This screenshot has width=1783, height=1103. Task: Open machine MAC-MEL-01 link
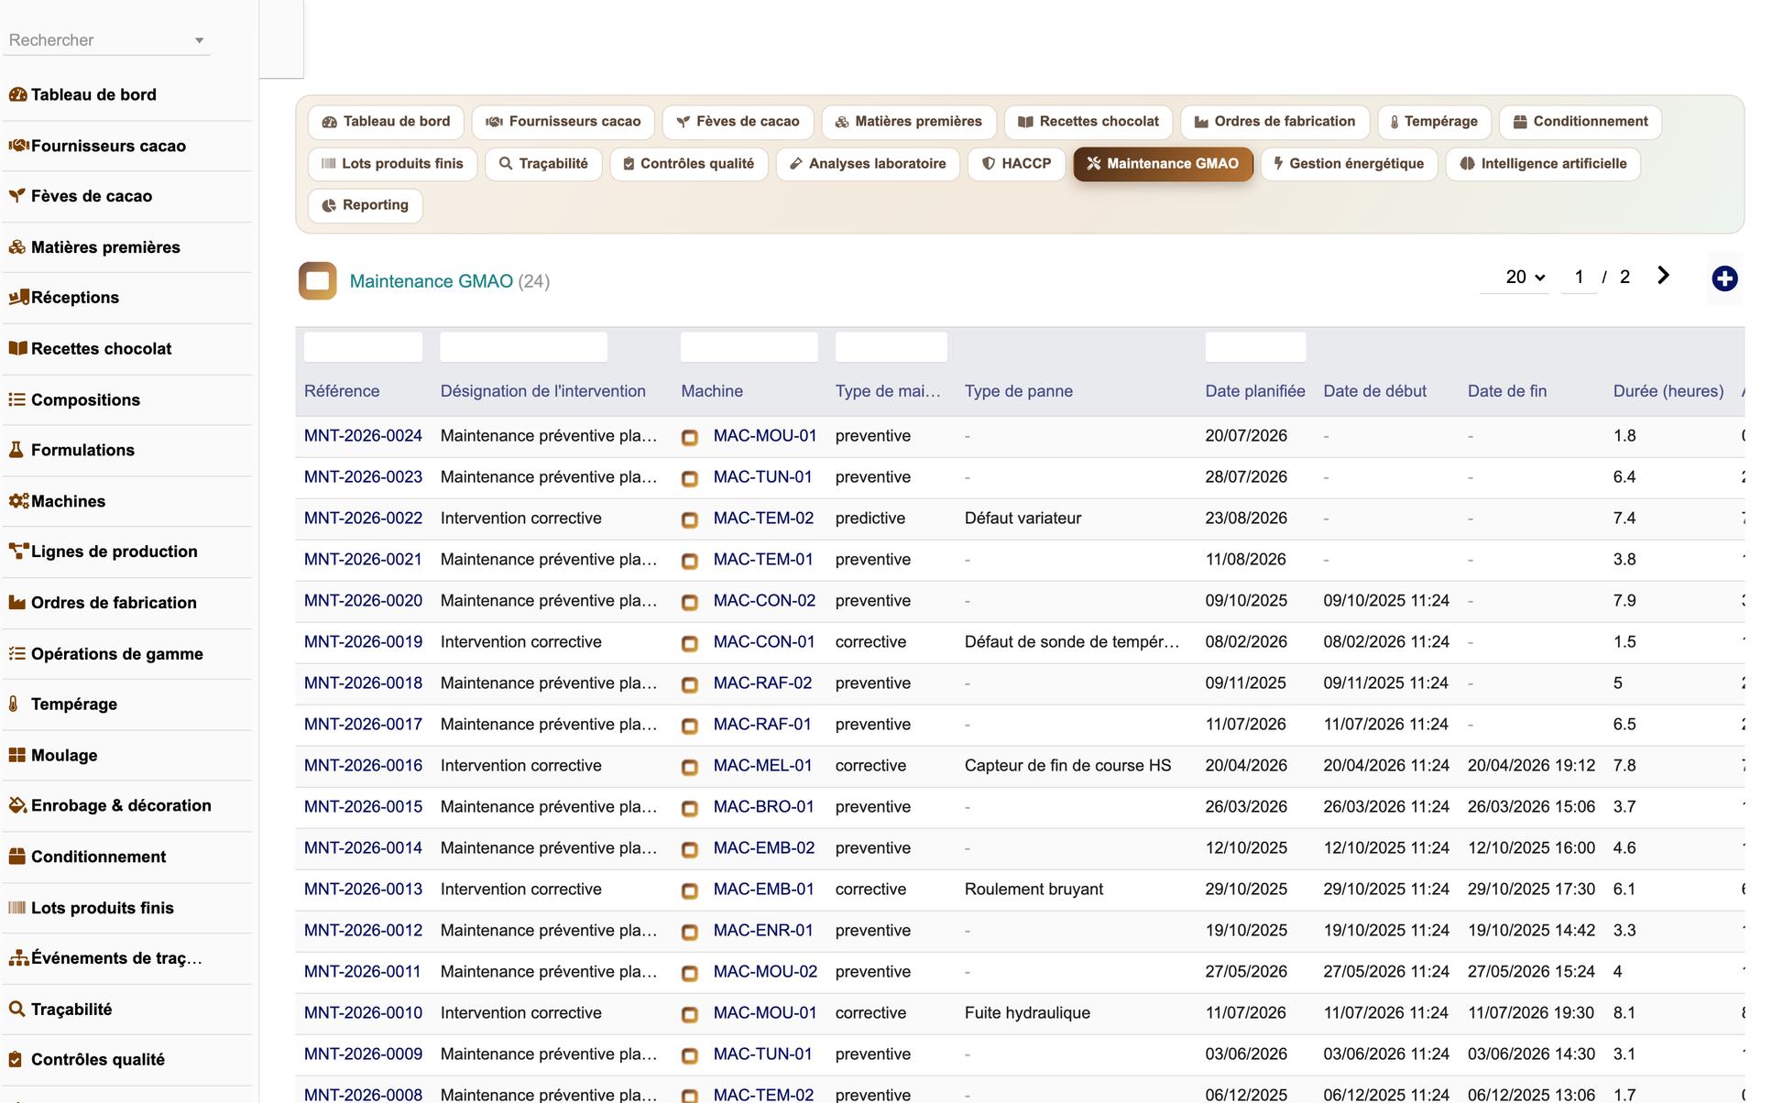(762, 766)
